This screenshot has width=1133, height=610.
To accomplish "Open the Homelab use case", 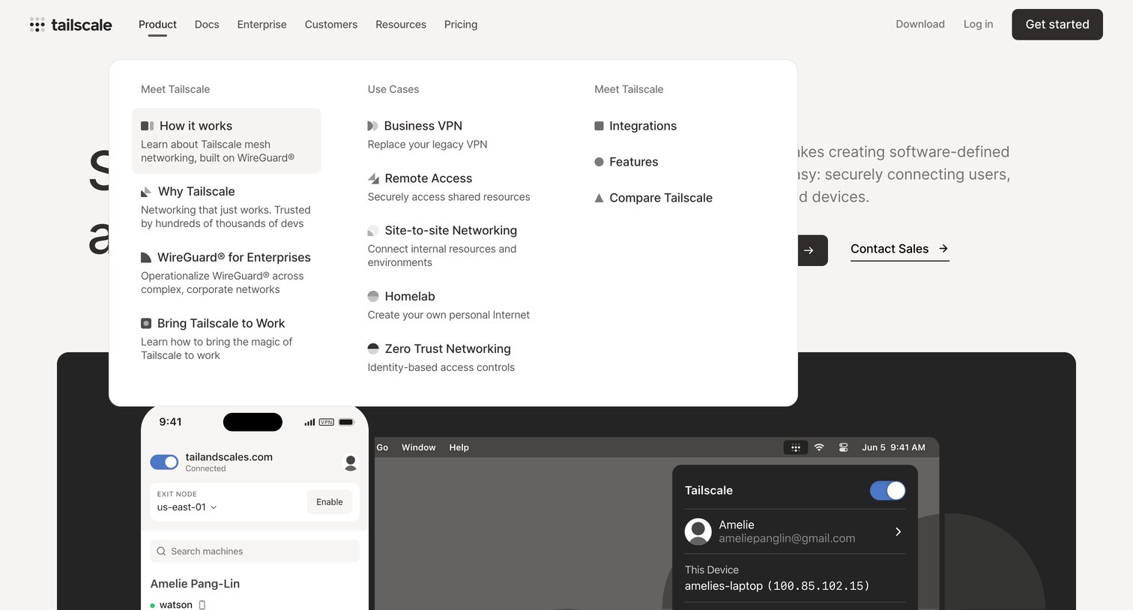I will click(448, 306).
